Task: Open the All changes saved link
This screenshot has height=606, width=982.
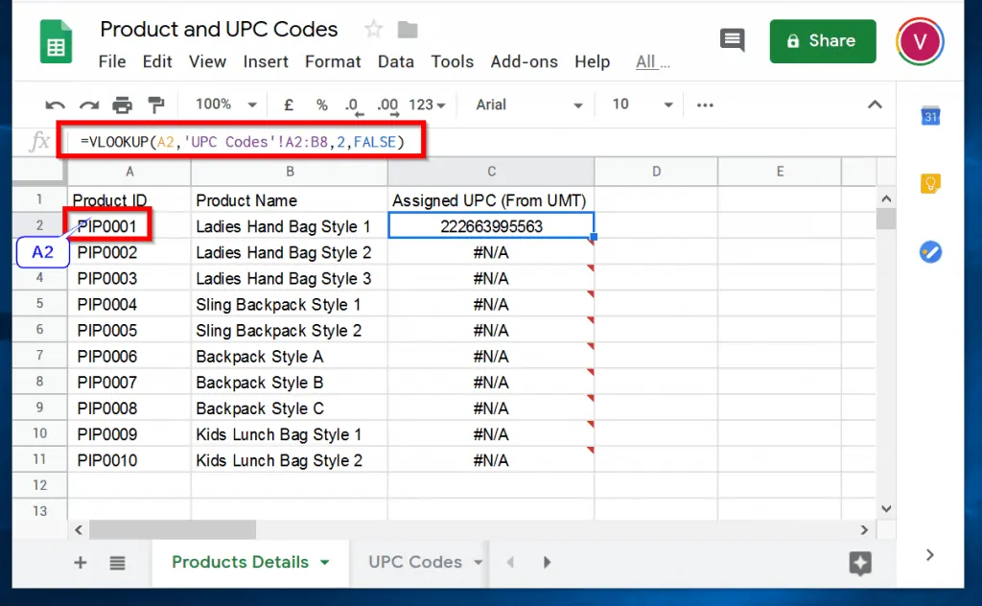Action: point(652,62)
